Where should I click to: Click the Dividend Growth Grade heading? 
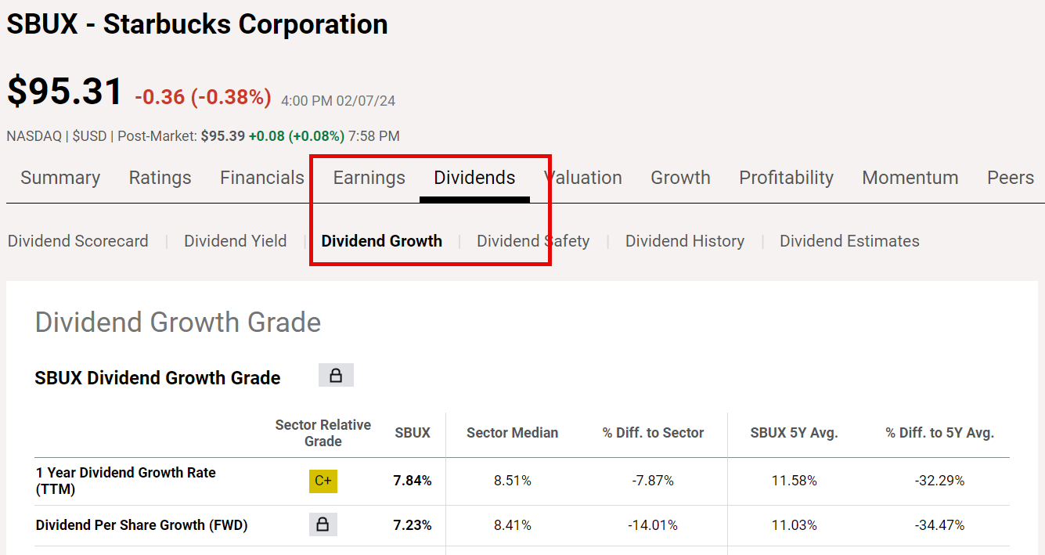coord(178,322)
